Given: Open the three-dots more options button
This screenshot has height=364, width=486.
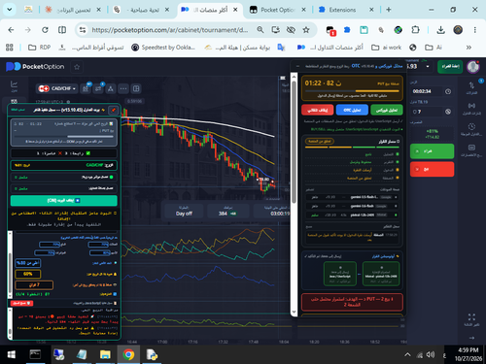Looking at the screenshot, I should pyautogui.click(x=123, y=88).
